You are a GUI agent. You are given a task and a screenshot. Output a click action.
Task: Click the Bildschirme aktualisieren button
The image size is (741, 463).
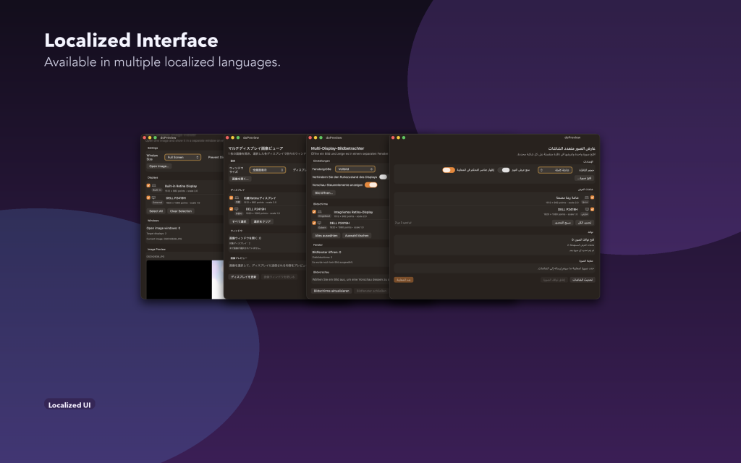point(331,291)
